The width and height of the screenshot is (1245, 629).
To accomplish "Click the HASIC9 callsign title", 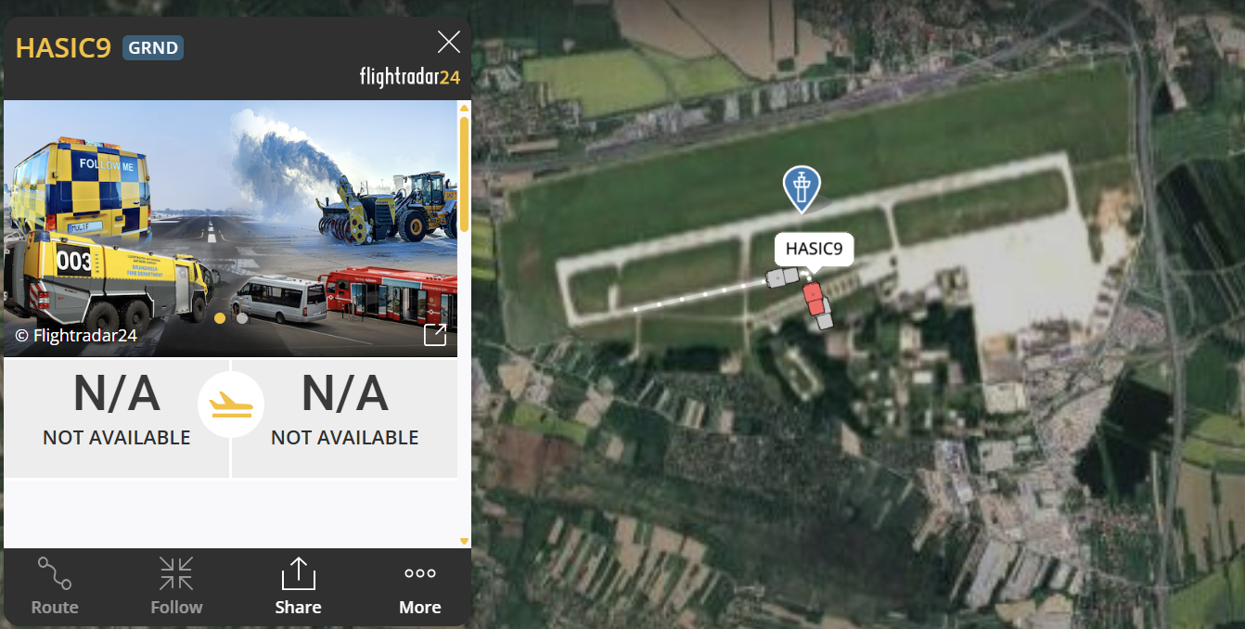I will (63, 48).
